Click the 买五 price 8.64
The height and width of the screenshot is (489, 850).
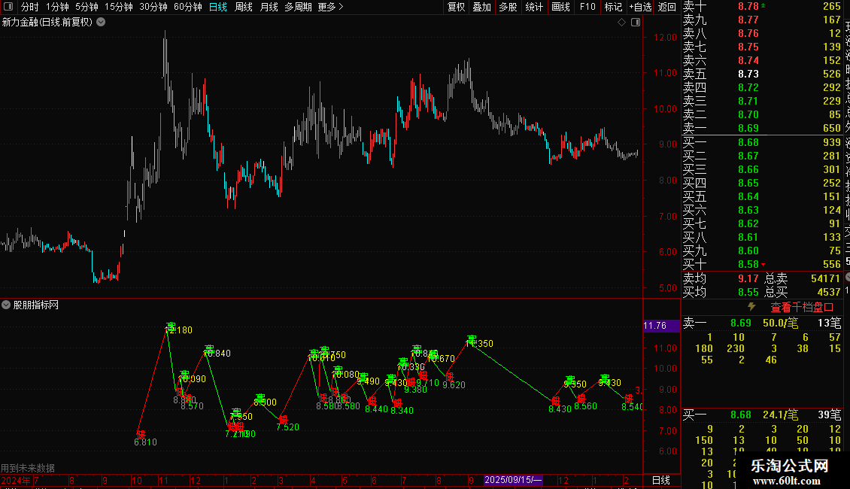748,197
